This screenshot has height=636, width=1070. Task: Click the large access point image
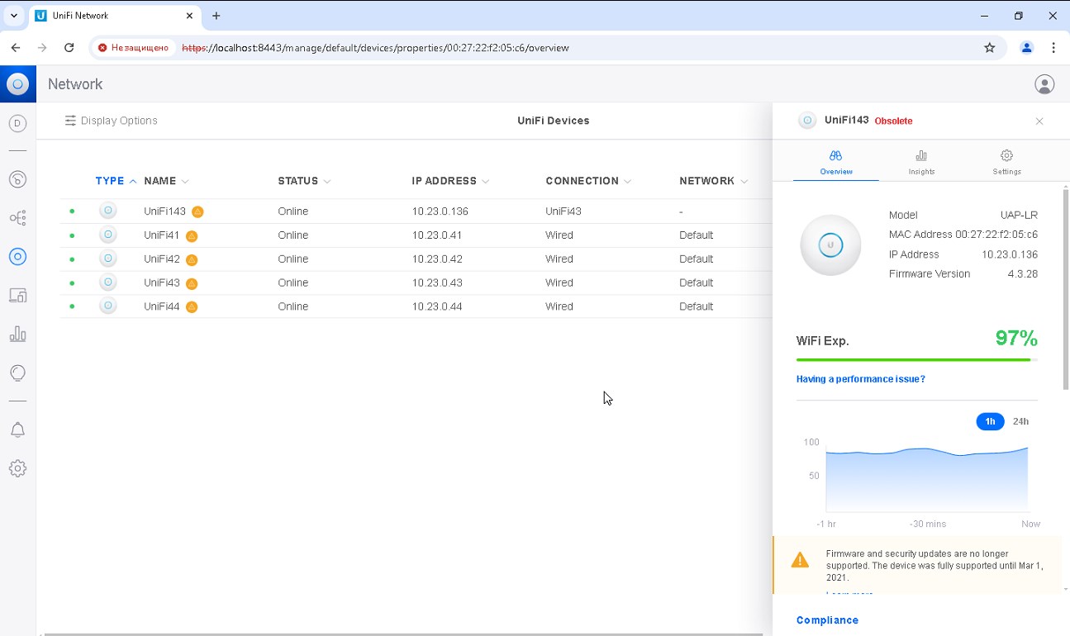830,244
